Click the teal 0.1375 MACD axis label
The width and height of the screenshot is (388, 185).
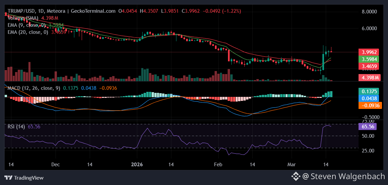[369, 91]
